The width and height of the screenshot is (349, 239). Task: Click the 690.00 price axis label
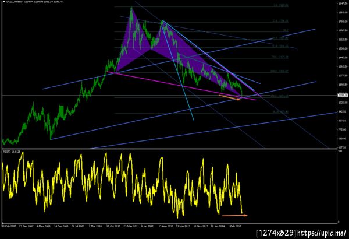coord(343,139)
